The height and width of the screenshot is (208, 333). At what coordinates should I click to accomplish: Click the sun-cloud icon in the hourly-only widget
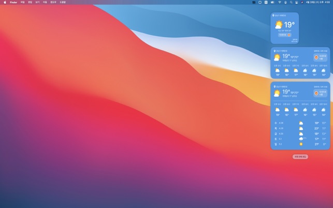click(x=277, y=57)
